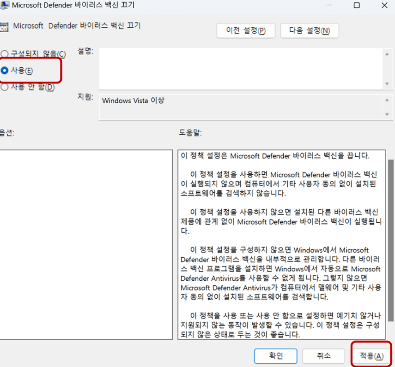Image resolution: width=395 pixels, height=367 pixels.
Task: Click the help text vertical scrollbar thumb
Action: point(390,240)
